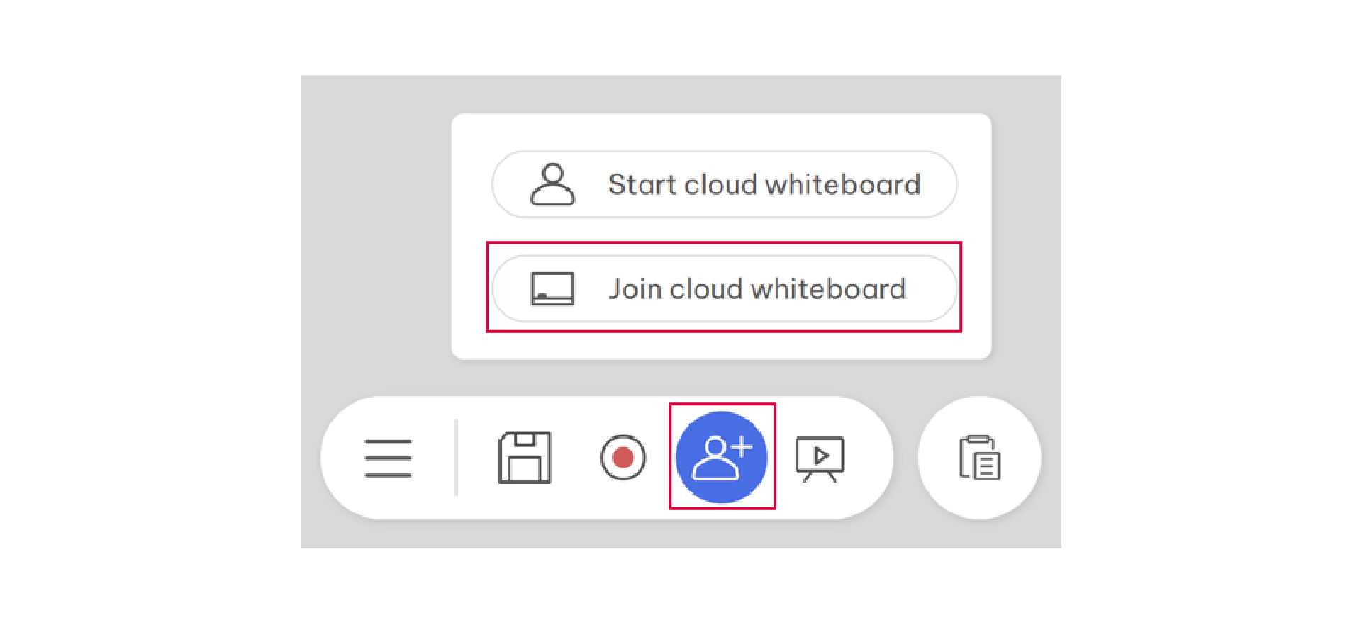
Task: Select the "Start cloud whiteboard" text label
Action: (764, 185)
